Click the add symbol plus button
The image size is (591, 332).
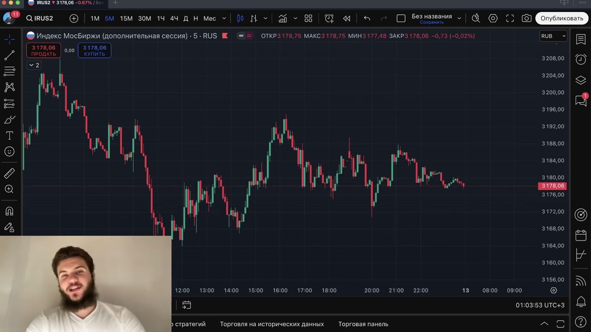[x=74, y=18]
